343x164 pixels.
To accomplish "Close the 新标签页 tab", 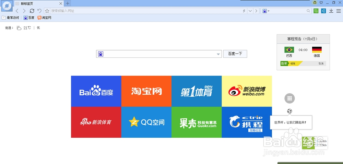I will (x=61, y=3).
